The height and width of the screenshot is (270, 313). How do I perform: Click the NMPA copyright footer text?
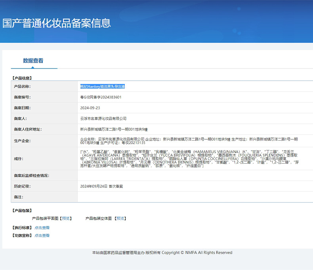[x=162, y=253]
